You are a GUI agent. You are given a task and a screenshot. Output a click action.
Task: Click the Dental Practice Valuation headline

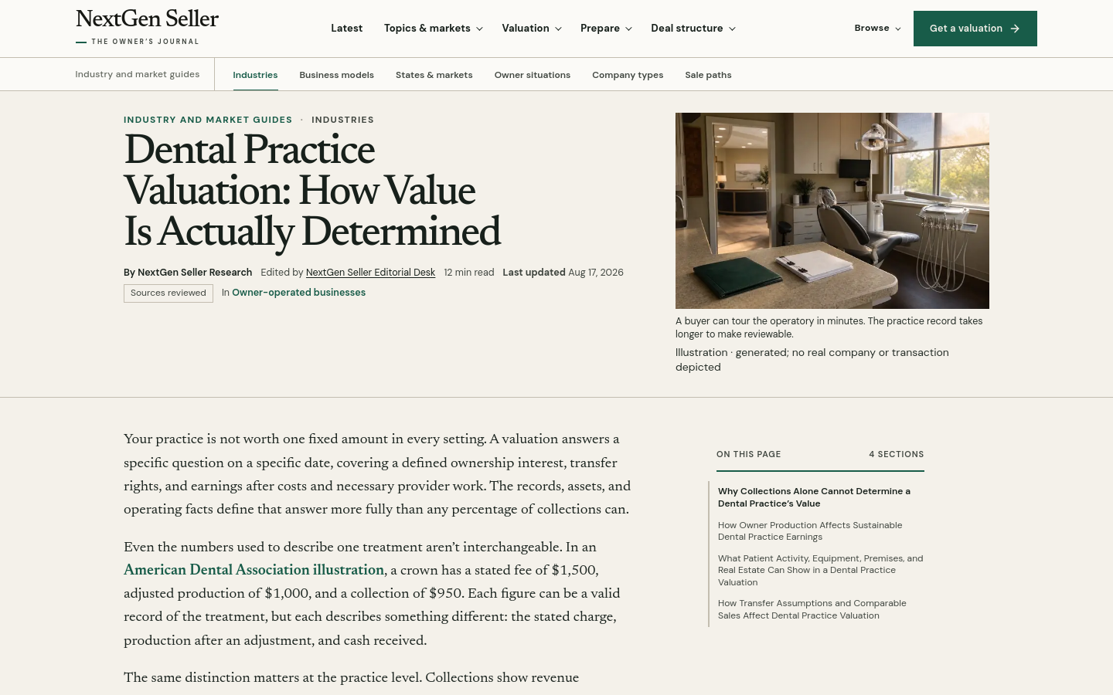tap(312, 191)
